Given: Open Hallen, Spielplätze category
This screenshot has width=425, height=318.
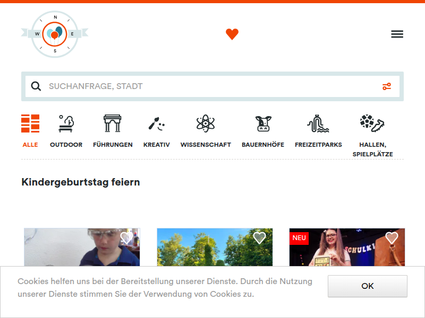Looking at the screenshot, I should (372, 136).
